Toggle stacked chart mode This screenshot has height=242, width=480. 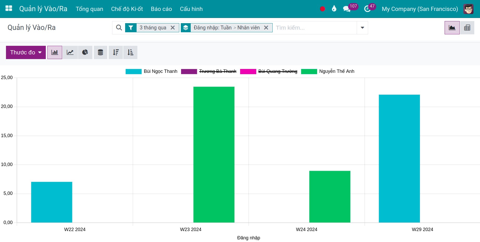click(x=100, y=52)
